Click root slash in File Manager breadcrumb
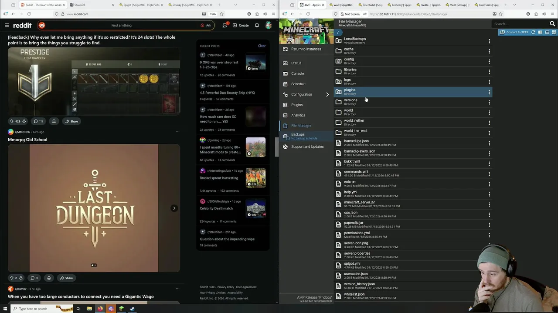Image resolution: width=558 pixels, height=313 pixels. coord(338,33)
